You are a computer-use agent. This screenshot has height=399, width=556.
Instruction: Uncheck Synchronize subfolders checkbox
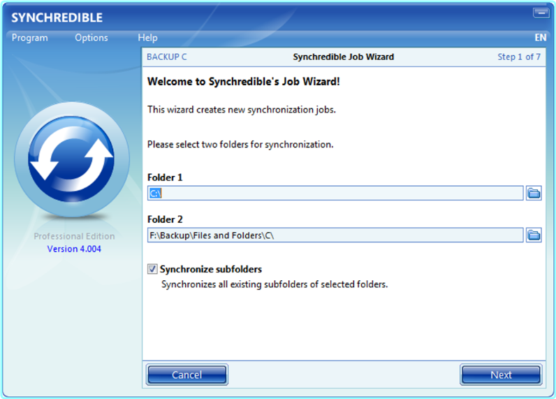[x=152, y=269]
